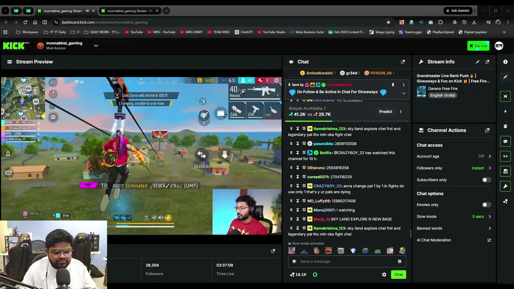Open the prediction options menu
Viewport: 514px width, 289px height.
[400, 112]
